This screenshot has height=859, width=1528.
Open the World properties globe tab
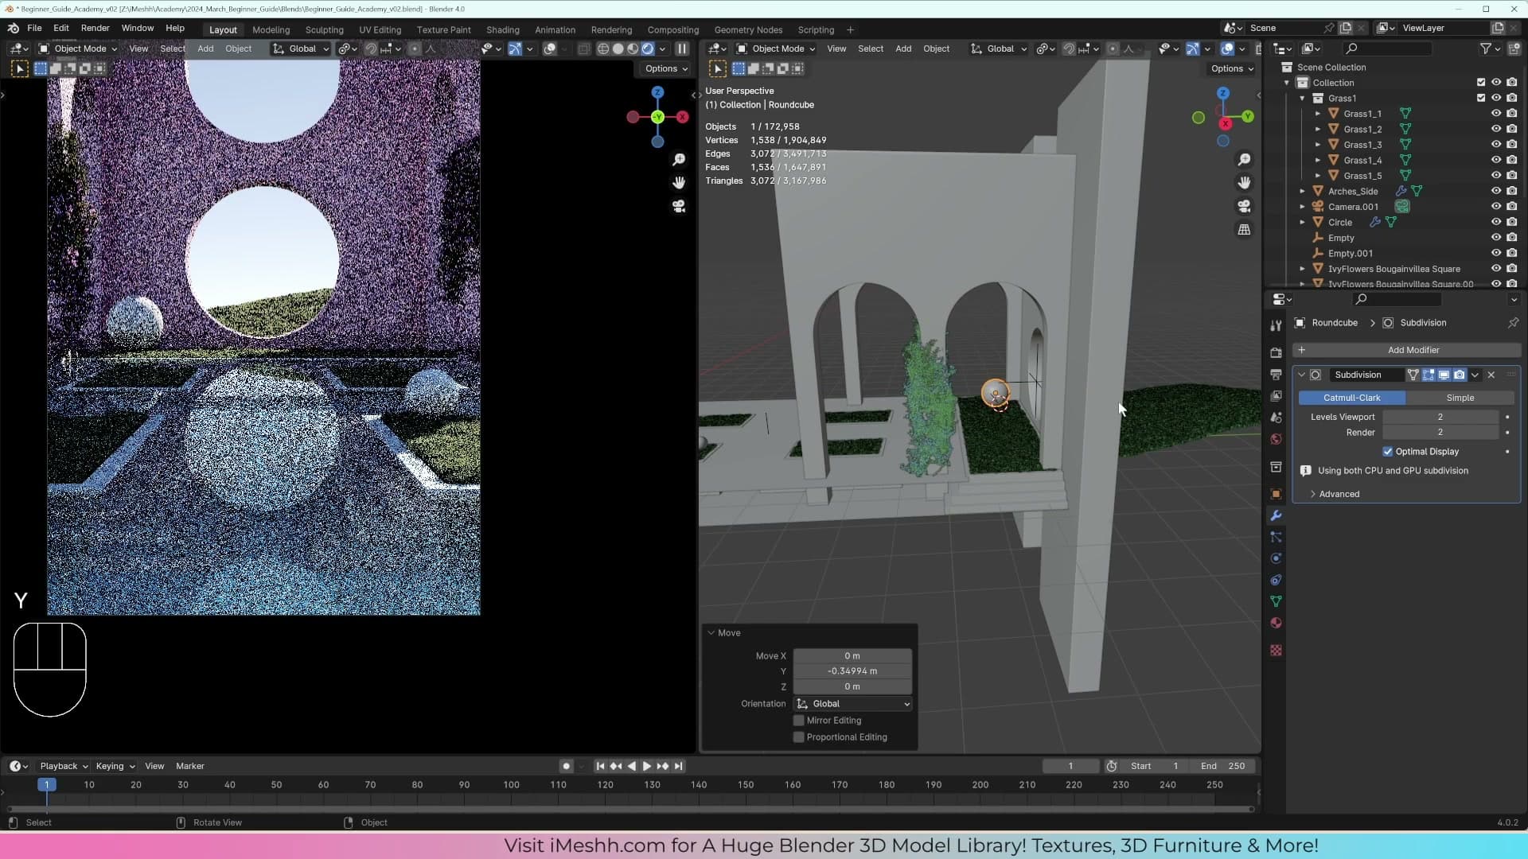[1276, 438]
